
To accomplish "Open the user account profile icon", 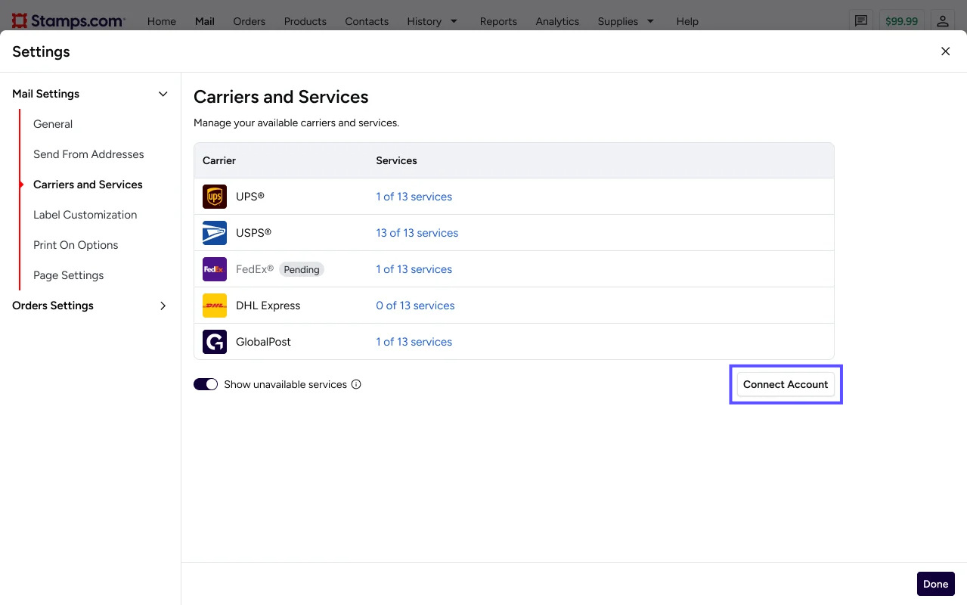I will 943,21.
